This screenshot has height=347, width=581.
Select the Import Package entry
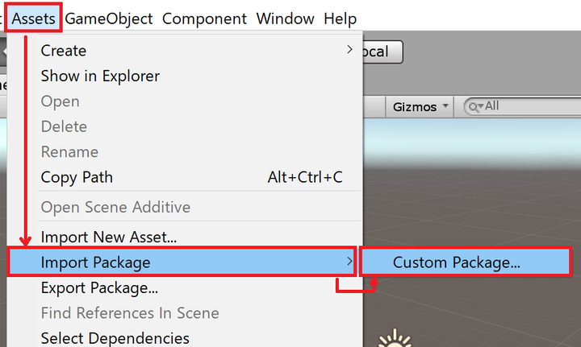pyautogui.click(x=182, y=262)
